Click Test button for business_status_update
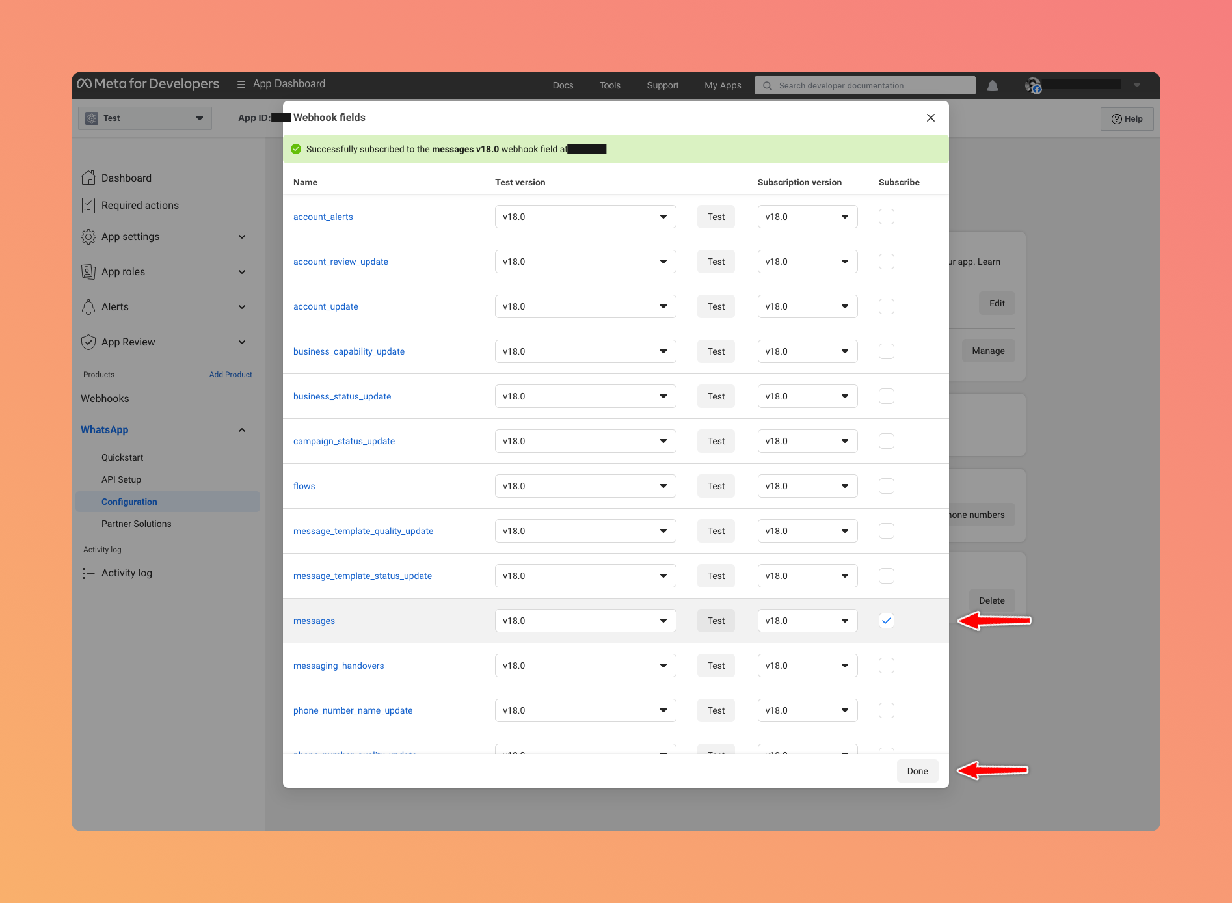This screenshot has width=1232, height=903. click(716, 396)
